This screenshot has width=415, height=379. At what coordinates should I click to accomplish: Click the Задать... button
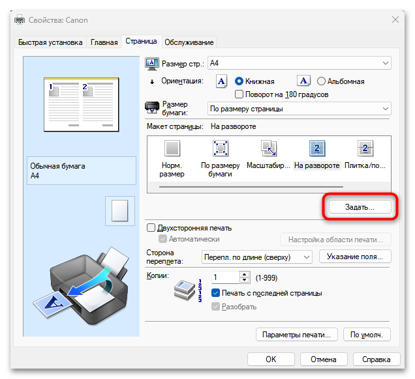click(360, 207)
